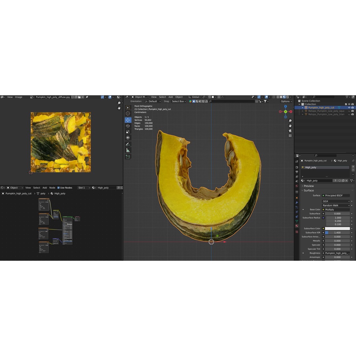
Task: Select the Add Cube tool
Action: pyautogui.click(x=128, y=157)
